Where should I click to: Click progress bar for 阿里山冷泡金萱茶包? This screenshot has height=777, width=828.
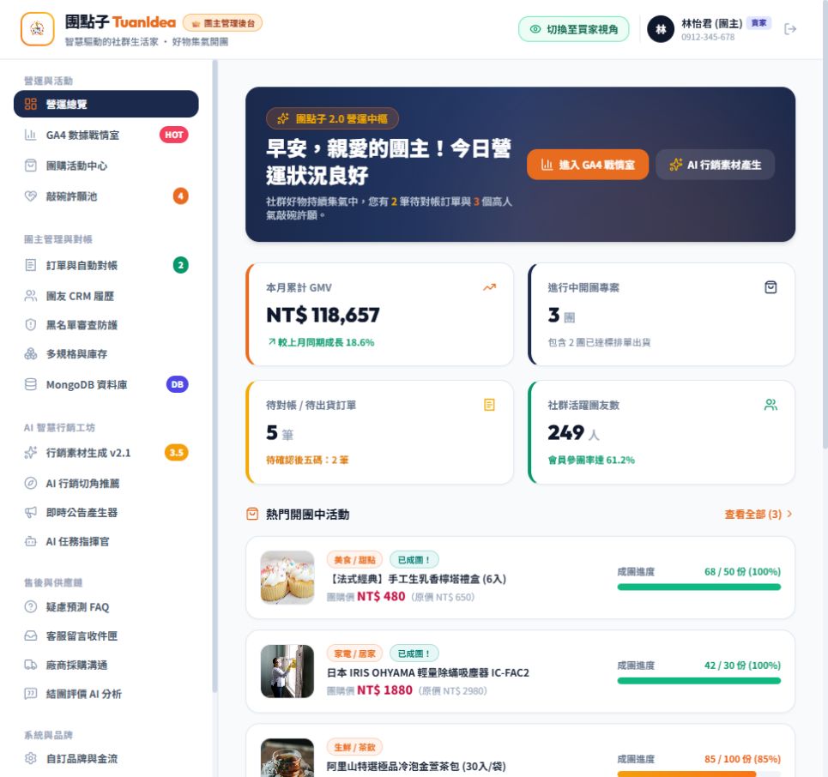[x=698, y=774]
